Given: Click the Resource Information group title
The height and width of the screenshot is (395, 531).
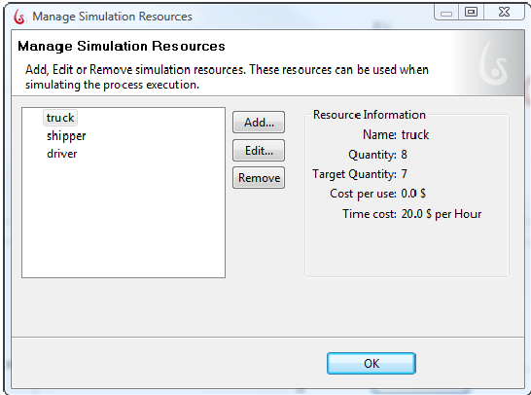Looking at the screenshot, I should (370, 115).
